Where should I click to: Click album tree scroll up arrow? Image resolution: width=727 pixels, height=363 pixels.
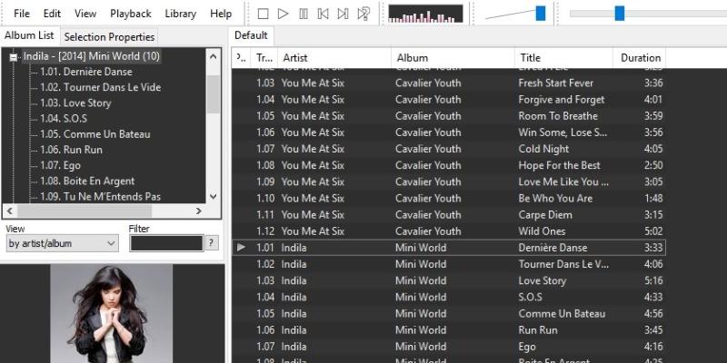tap(214, 56)
